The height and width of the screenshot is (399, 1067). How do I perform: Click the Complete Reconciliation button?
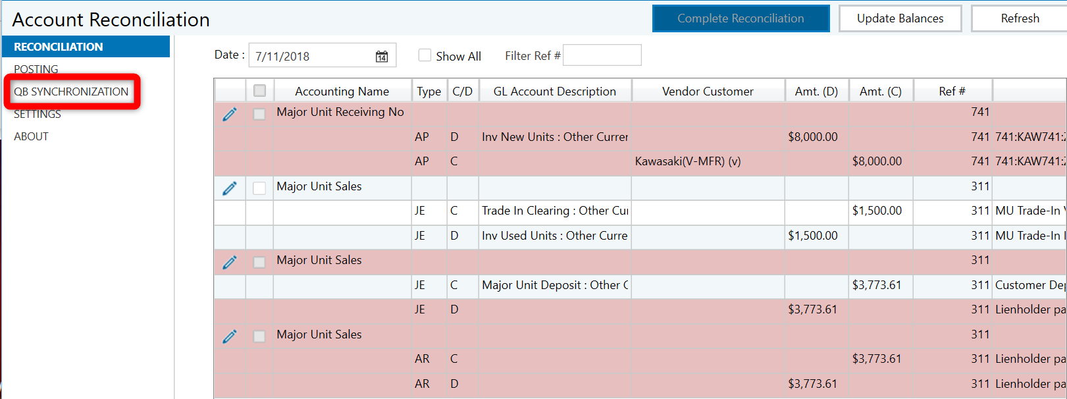pos(741,18)
